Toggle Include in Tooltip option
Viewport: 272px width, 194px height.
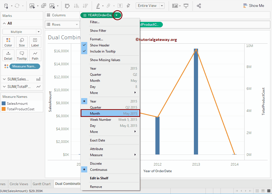[102, 51]
